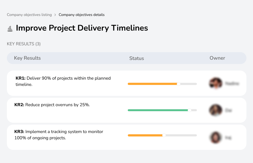Click the Improve Project Delivery Timelines title
The width and height of the screenshot is (253, 163).
(82, 28)
